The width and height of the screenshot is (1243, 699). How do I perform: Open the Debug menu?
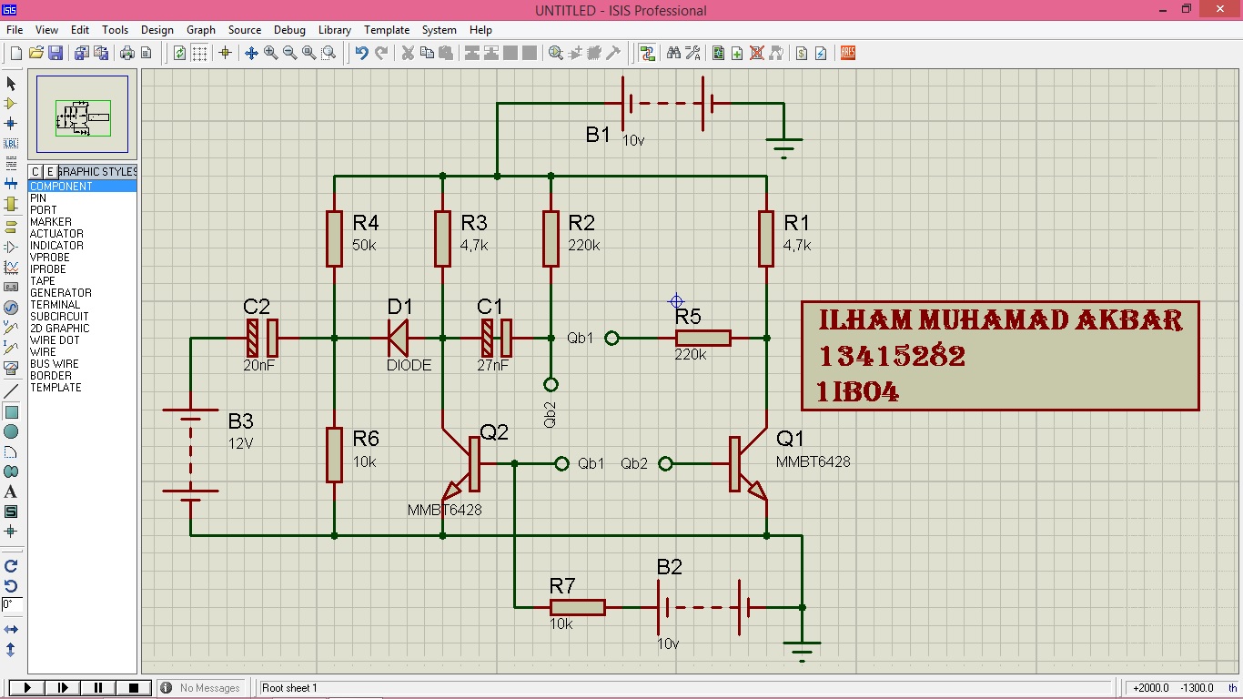point(289,29)
